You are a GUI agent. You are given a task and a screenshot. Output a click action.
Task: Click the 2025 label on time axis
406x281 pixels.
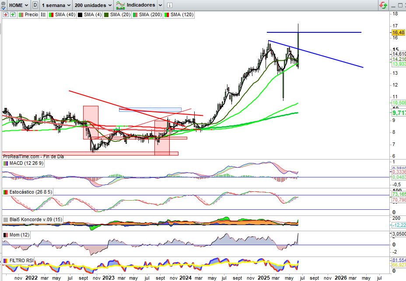pos(264,278)
